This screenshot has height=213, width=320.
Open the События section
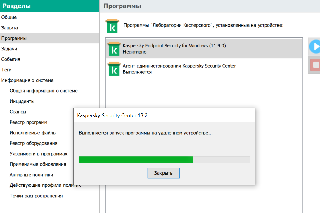click(x=50, y=59)
